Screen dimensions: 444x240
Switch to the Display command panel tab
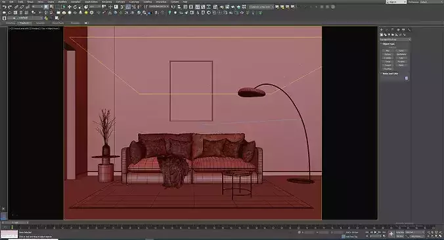point(403,30)
